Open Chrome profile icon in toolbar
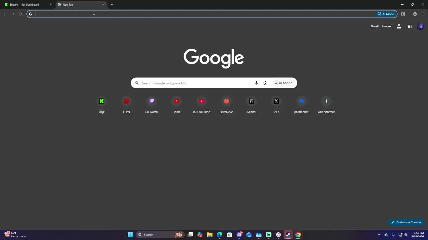 (x=415, y=14)
